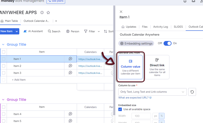The height and width of the screenshot is (123, 203).
Task: Show board info icon
Action: [42, 13]
